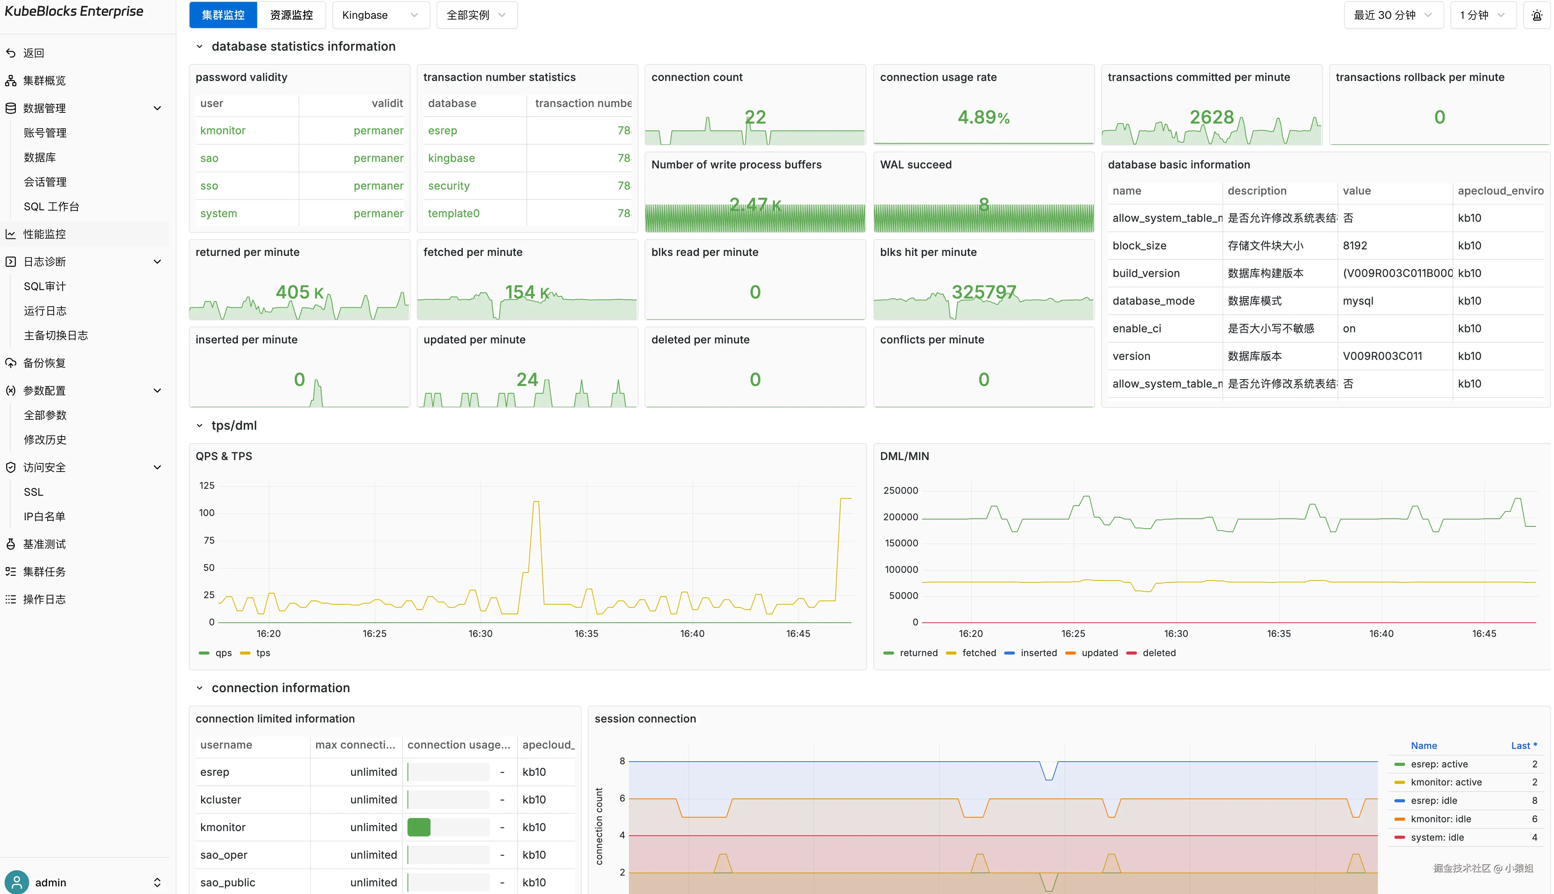Select the 集群监控 tab
This screenshot has height=894, width=1554.
click(223, 15)
